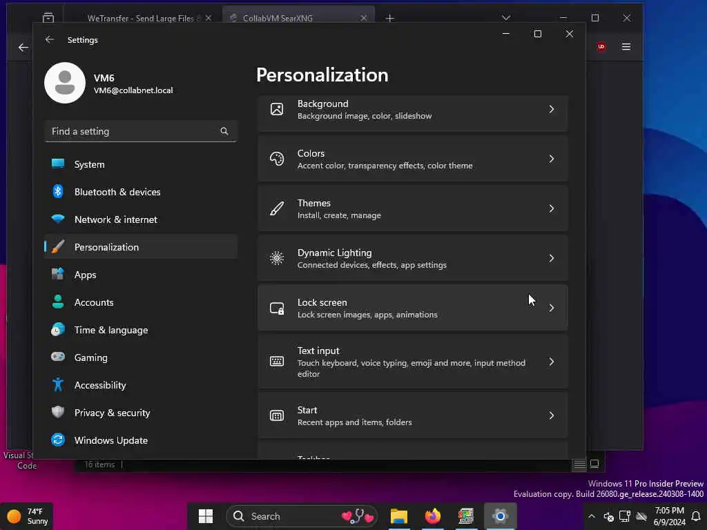
Task: Expand the Colors row chevron
Action: pyautogui.click(x=552, y=159)
